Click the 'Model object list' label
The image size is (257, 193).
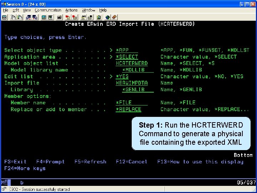click(31, 63)
